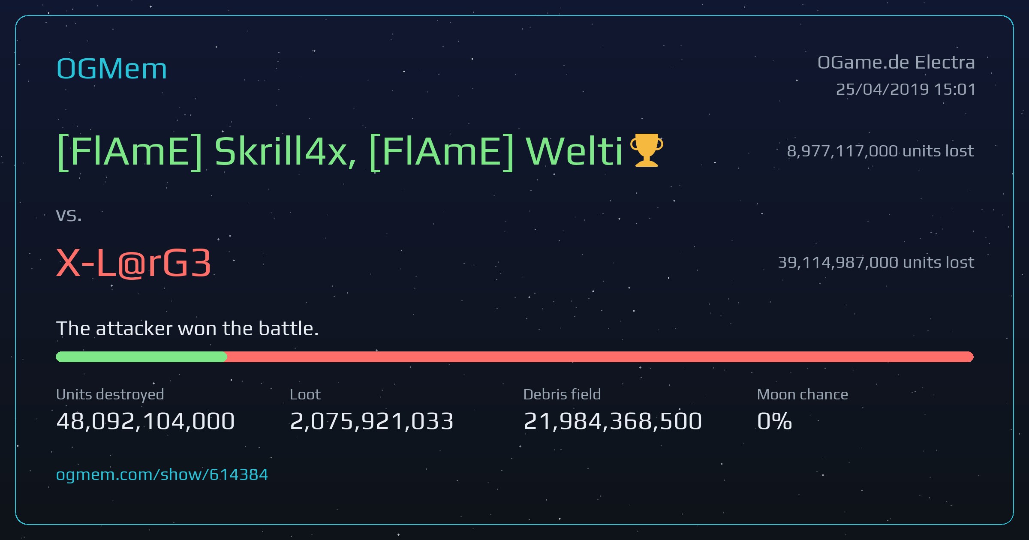Click the Debris field label
Screen dimensions: 1029x540
point(562,394)
